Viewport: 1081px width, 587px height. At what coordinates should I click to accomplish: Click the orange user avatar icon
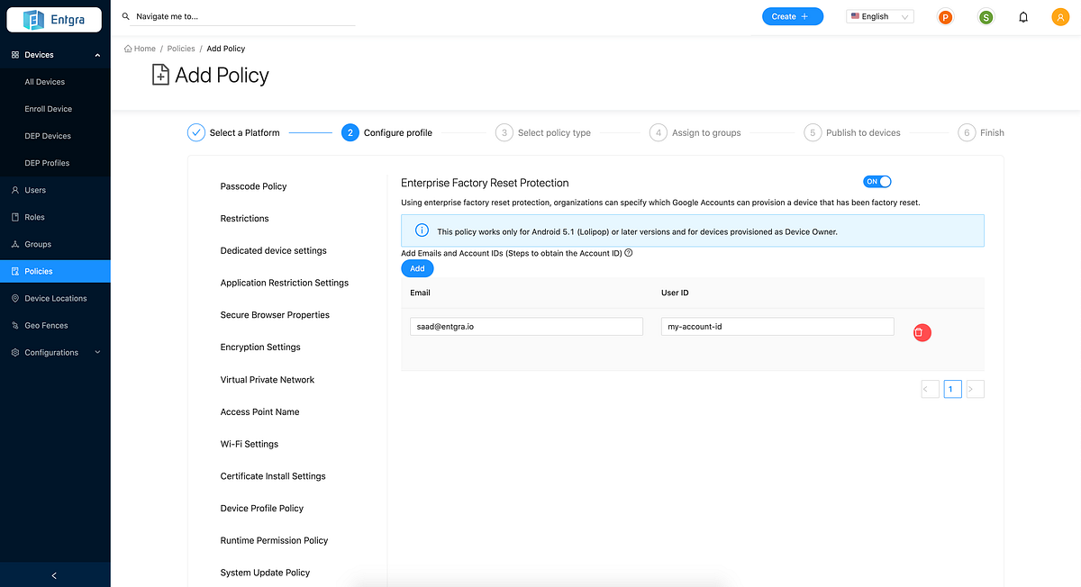[x=1060, y=16]
